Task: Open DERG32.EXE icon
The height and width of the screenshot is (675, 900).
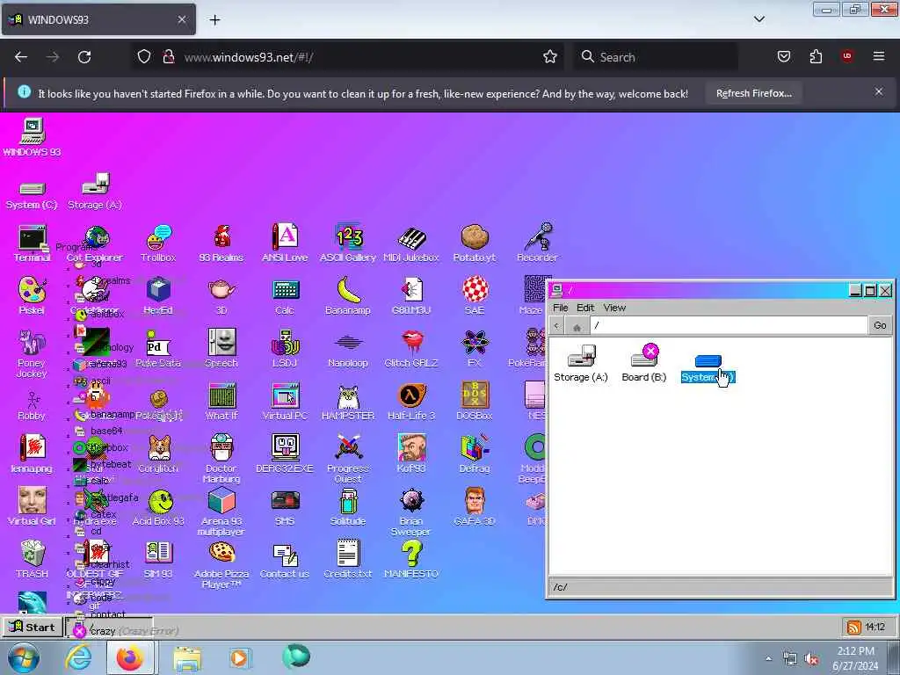Action: (x=285, y=454)
